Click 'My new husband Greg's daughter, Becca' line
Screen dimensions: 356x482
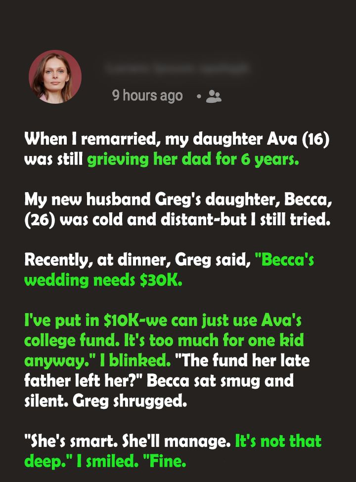(x=178, y=200)
